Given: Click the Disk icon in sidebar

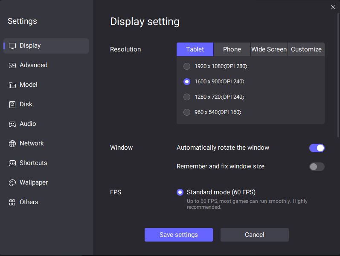Looking at the screenshot, I should 12,105.
